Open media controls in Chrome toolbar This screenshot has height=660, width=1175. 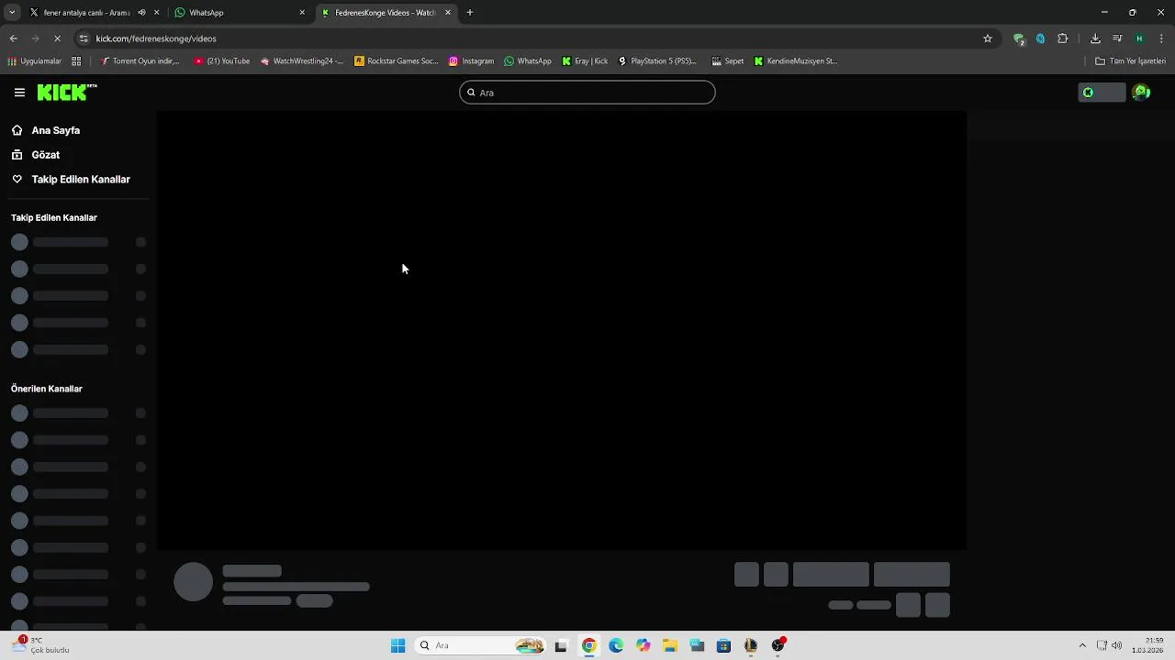pos(1117,38)
